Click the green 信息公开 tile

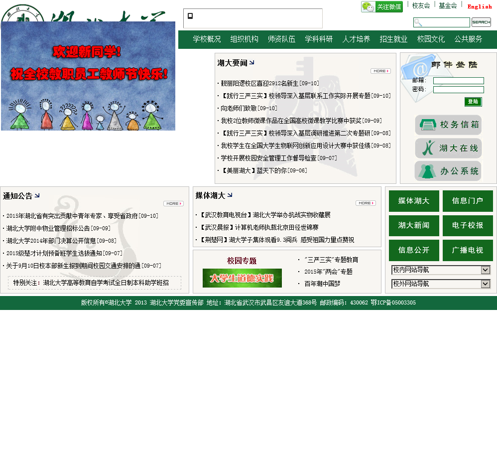click(x=414, y=250)
